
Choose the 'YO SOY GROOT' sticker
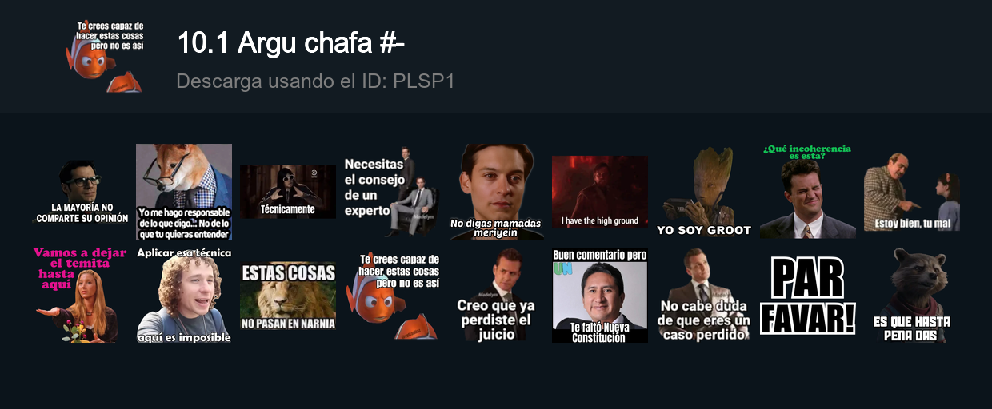[x=704, y=192]
